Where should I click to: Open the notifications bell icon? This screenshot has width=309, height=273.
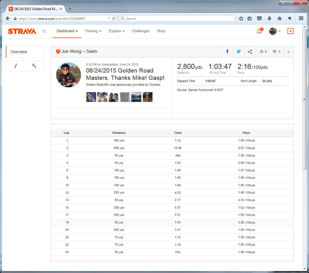(259, 31)
